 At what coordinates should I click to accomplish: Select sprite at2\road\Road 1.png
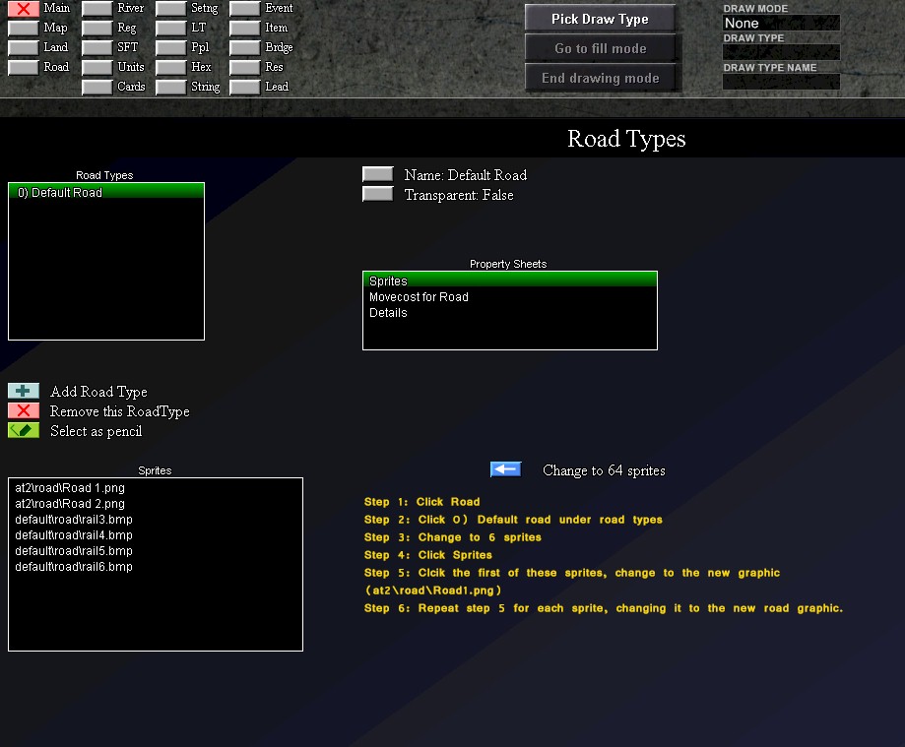(x=156, y=487)
